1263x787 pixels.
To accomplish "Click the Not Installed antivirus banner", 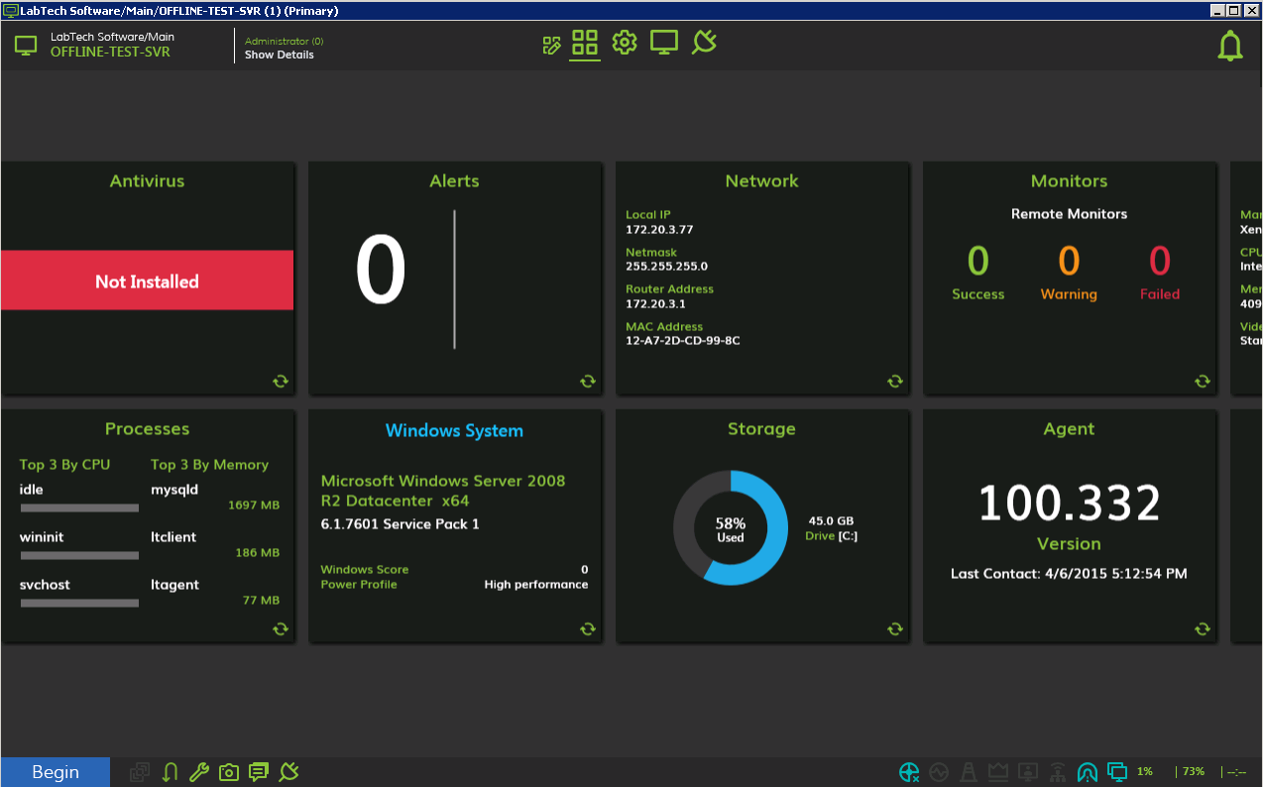I will coord(147,281).
